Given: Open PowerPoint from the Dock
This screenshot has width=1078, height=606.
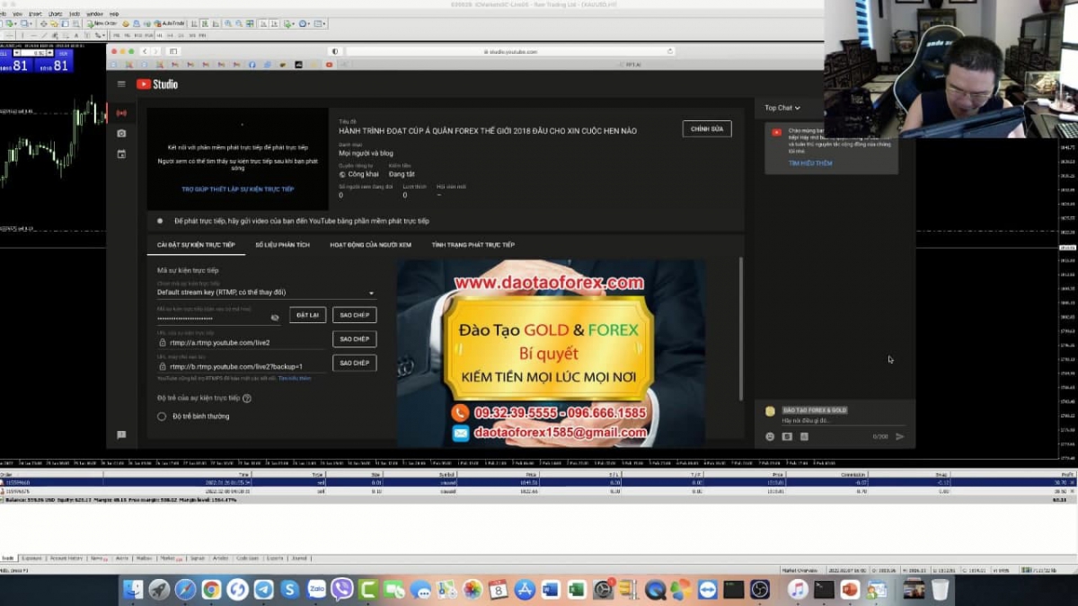Looking at the screenshot, I should click(x=850, y=589).
